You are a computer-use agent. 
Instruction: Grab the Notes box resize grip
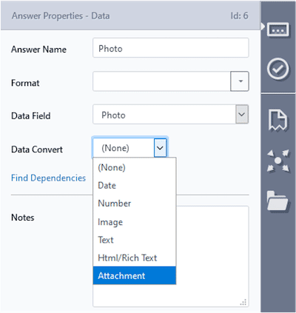point(243,302)
